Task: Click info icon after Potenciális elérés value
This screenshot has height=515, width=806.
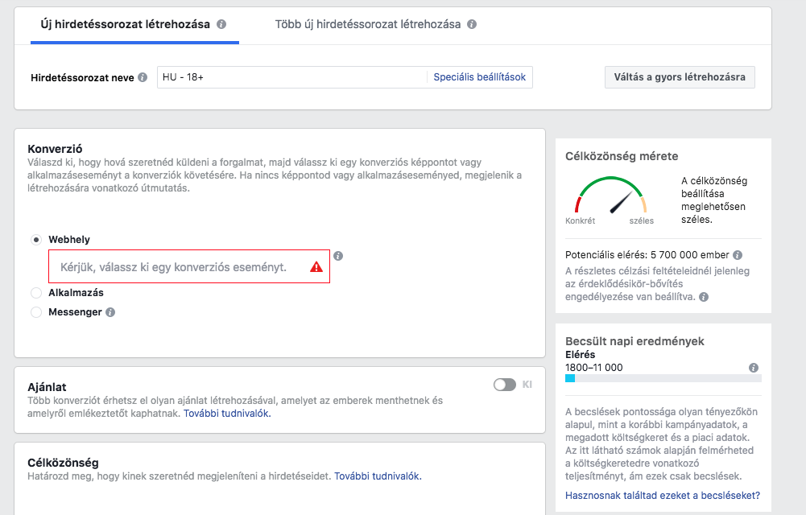Action: click(737, 255)
